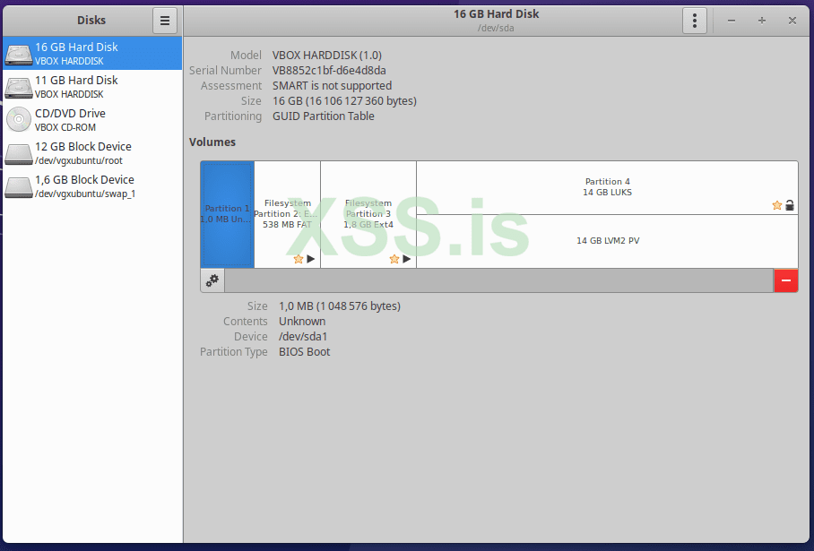814x551 pixels.
Task: Maximize the Disks window with plus button
Action: 762,21
